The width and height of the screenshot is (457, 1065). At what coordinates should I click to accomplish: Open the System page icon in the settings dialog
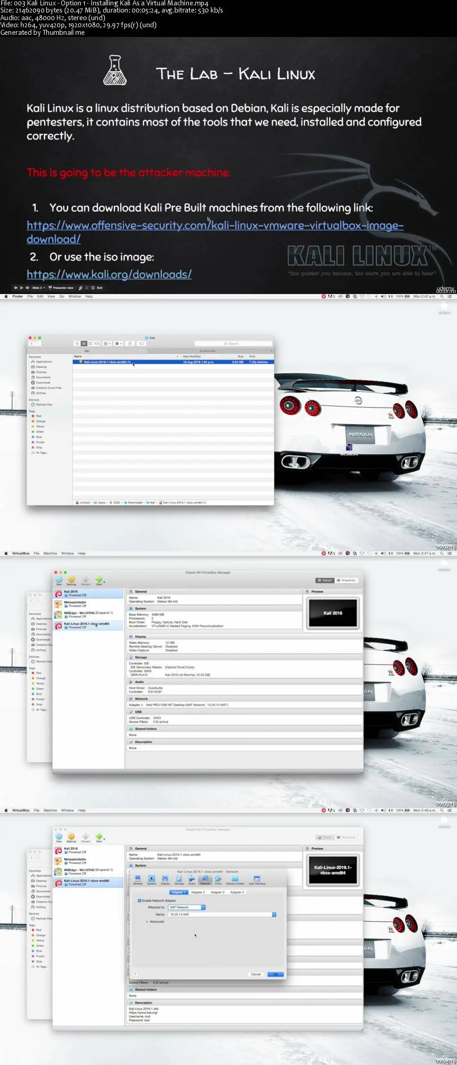pos(152,880)
